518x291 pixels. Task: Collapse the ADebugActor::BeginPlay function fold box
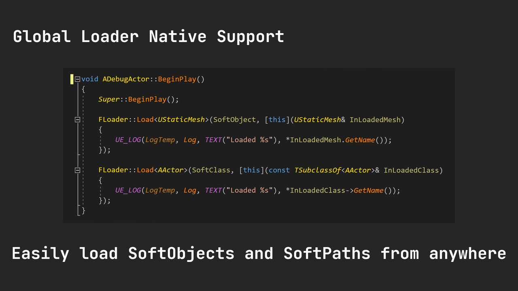pos(77,79)
